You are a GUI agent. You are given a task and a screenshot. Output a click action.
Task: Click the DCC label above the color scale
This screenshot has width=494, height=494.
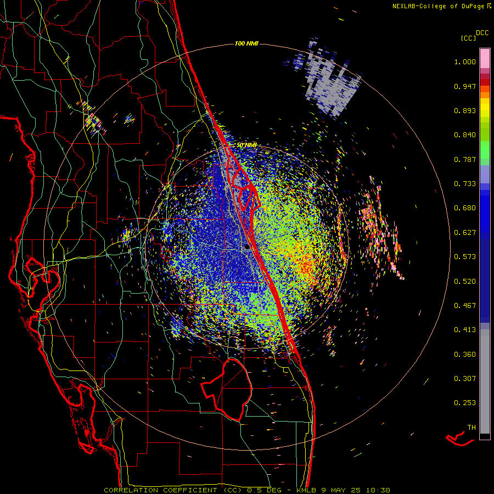pos(482,33)
